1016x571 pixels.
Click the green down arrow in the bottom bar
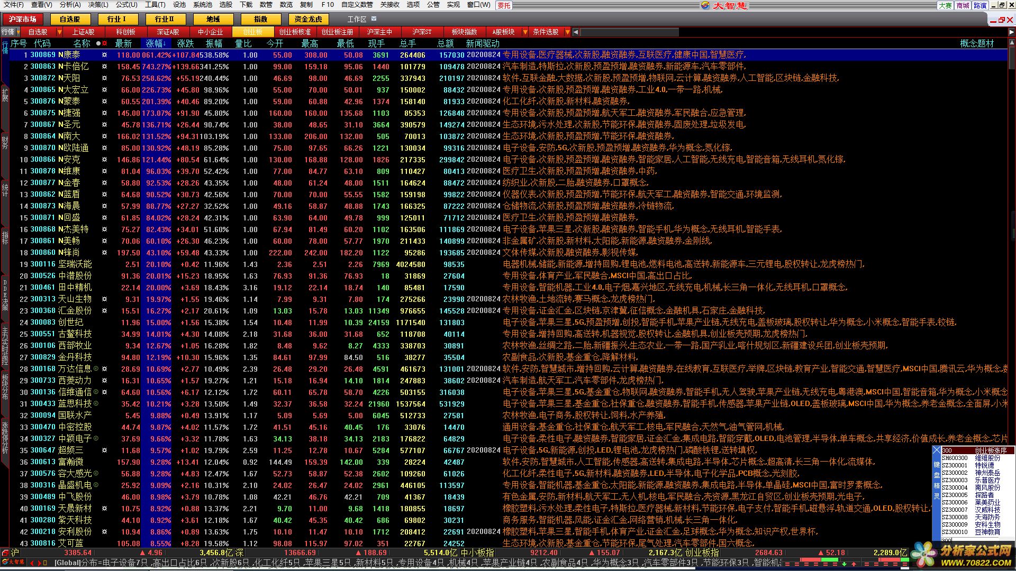(x=845, y=564)
